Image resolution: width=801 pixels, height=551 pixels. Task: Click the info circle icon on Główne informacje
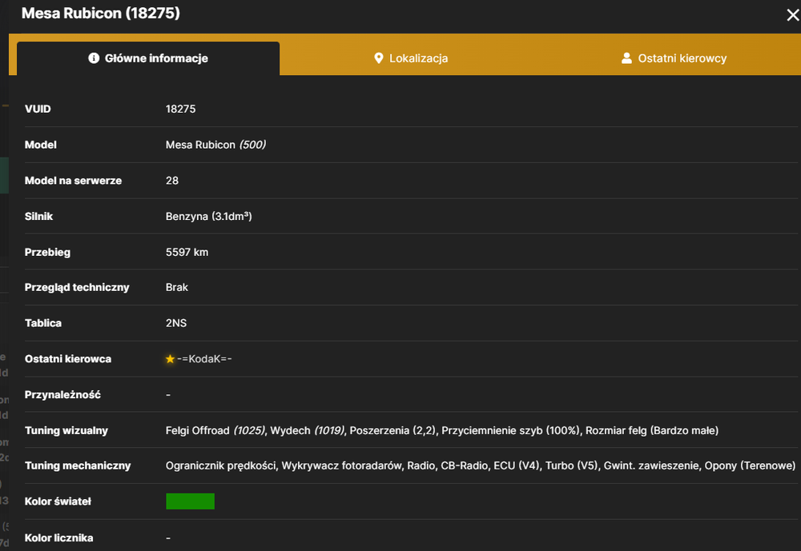(x=94, y=58)
